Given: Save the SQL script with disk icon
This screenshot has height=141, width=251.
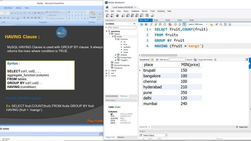Looking at the screenshot, I should point(146,24).
